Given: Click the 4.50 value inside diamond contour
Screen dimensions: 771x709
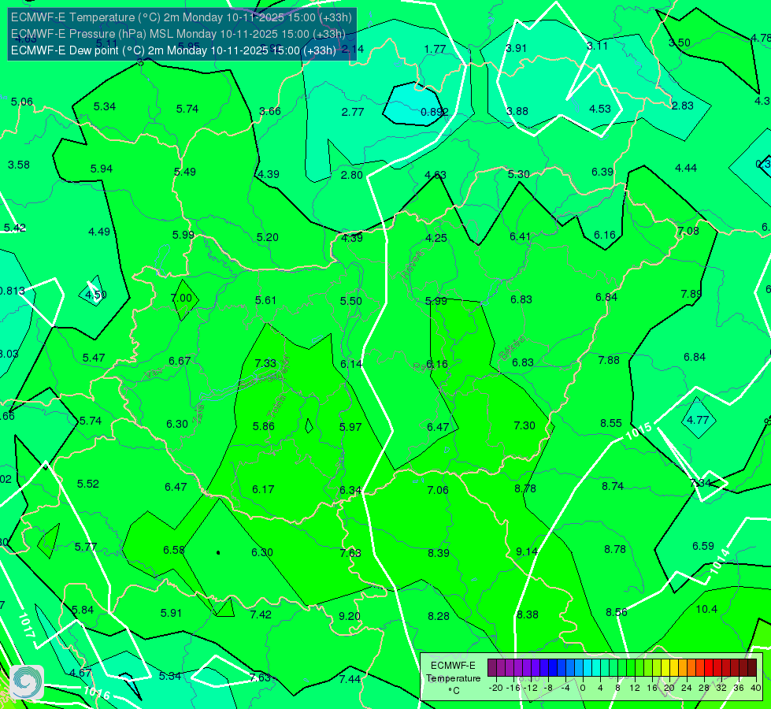Looking at the screenshot, I should pos(96,295).
